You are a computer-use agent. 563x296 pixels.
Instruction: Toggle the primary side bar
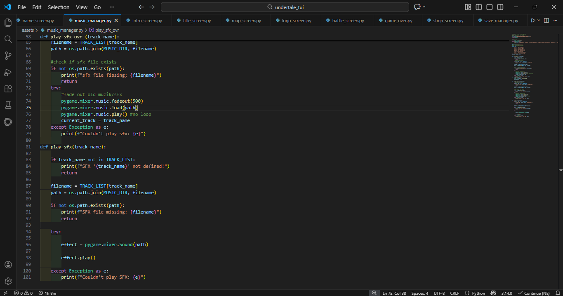coord(478,7)
